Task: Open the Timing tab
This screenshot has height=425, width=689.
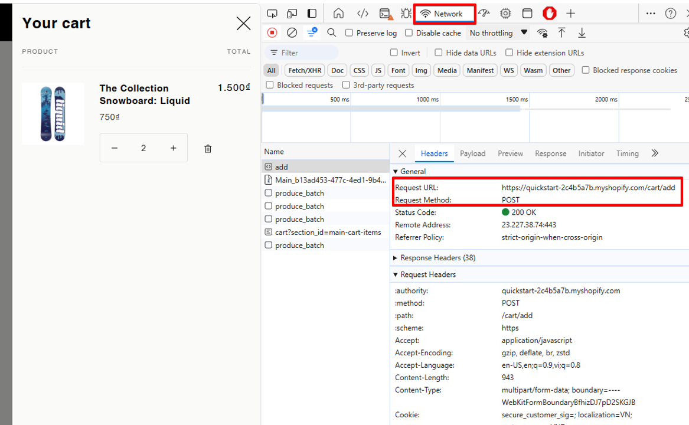Action: point(627,153)
